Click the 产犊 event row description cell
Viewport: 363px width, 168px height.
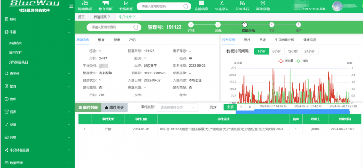point(223,129)
